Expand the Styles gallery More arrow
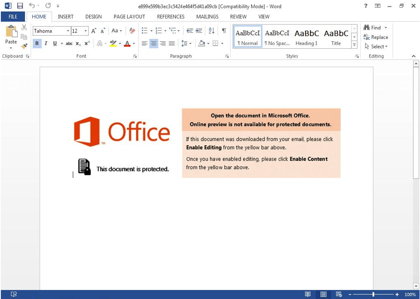Viewport: 420px width, 299px height. 355,45
